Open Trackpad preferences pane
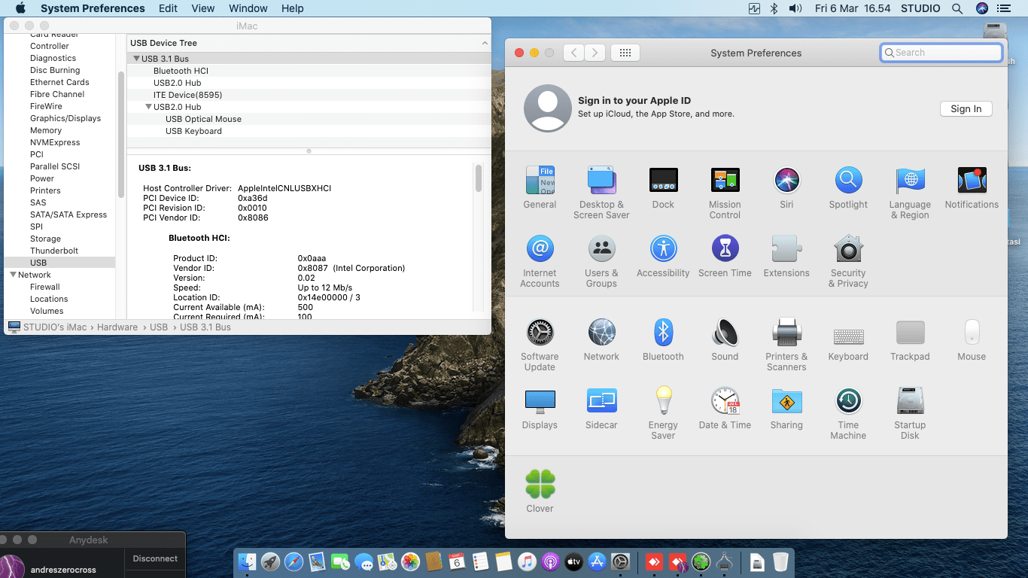 point(910,332)
